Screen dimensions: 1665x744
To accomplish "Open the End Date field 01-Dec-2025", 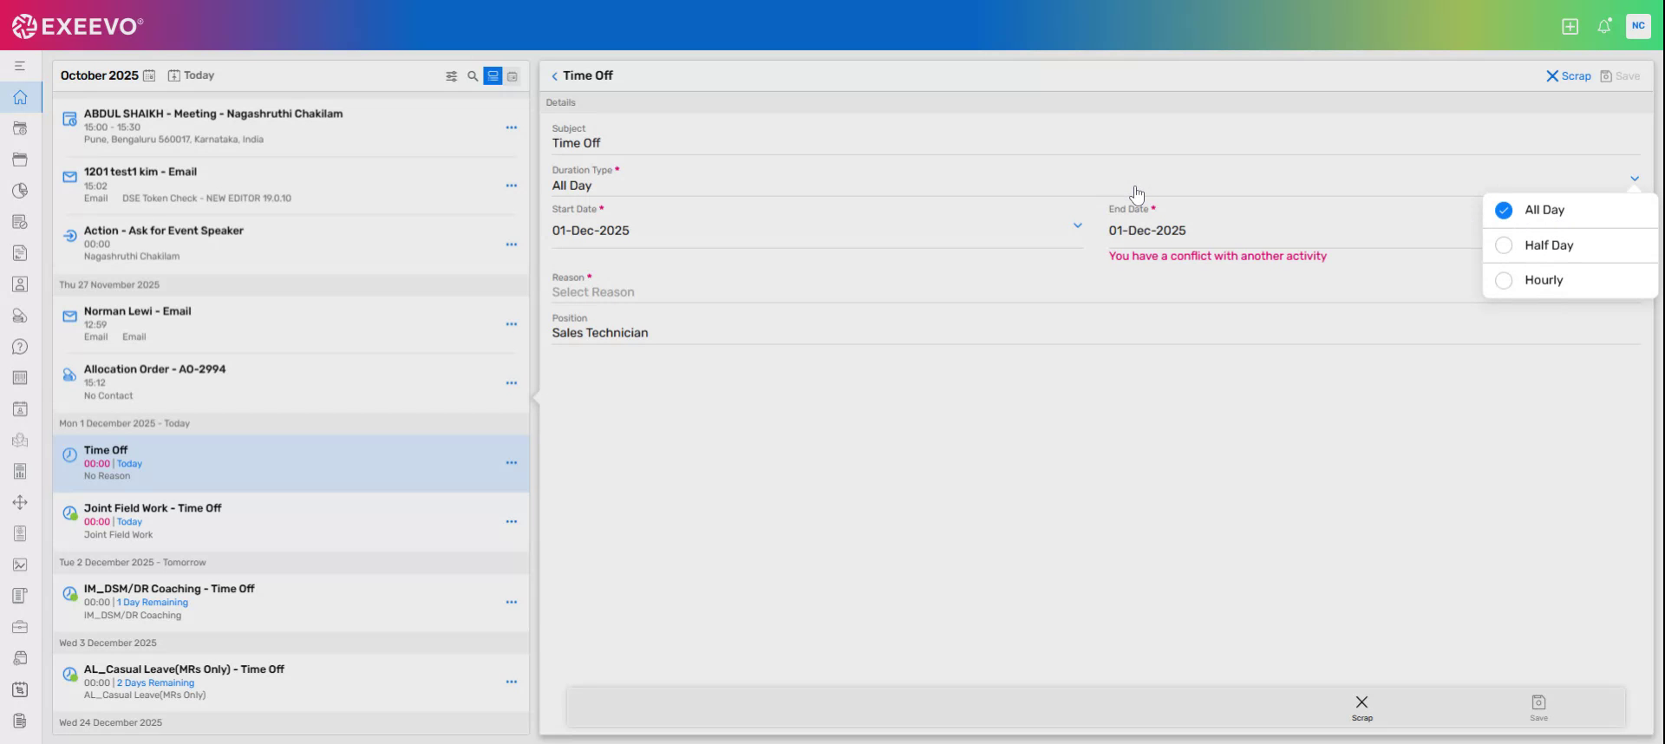I will coord(1147,231).
